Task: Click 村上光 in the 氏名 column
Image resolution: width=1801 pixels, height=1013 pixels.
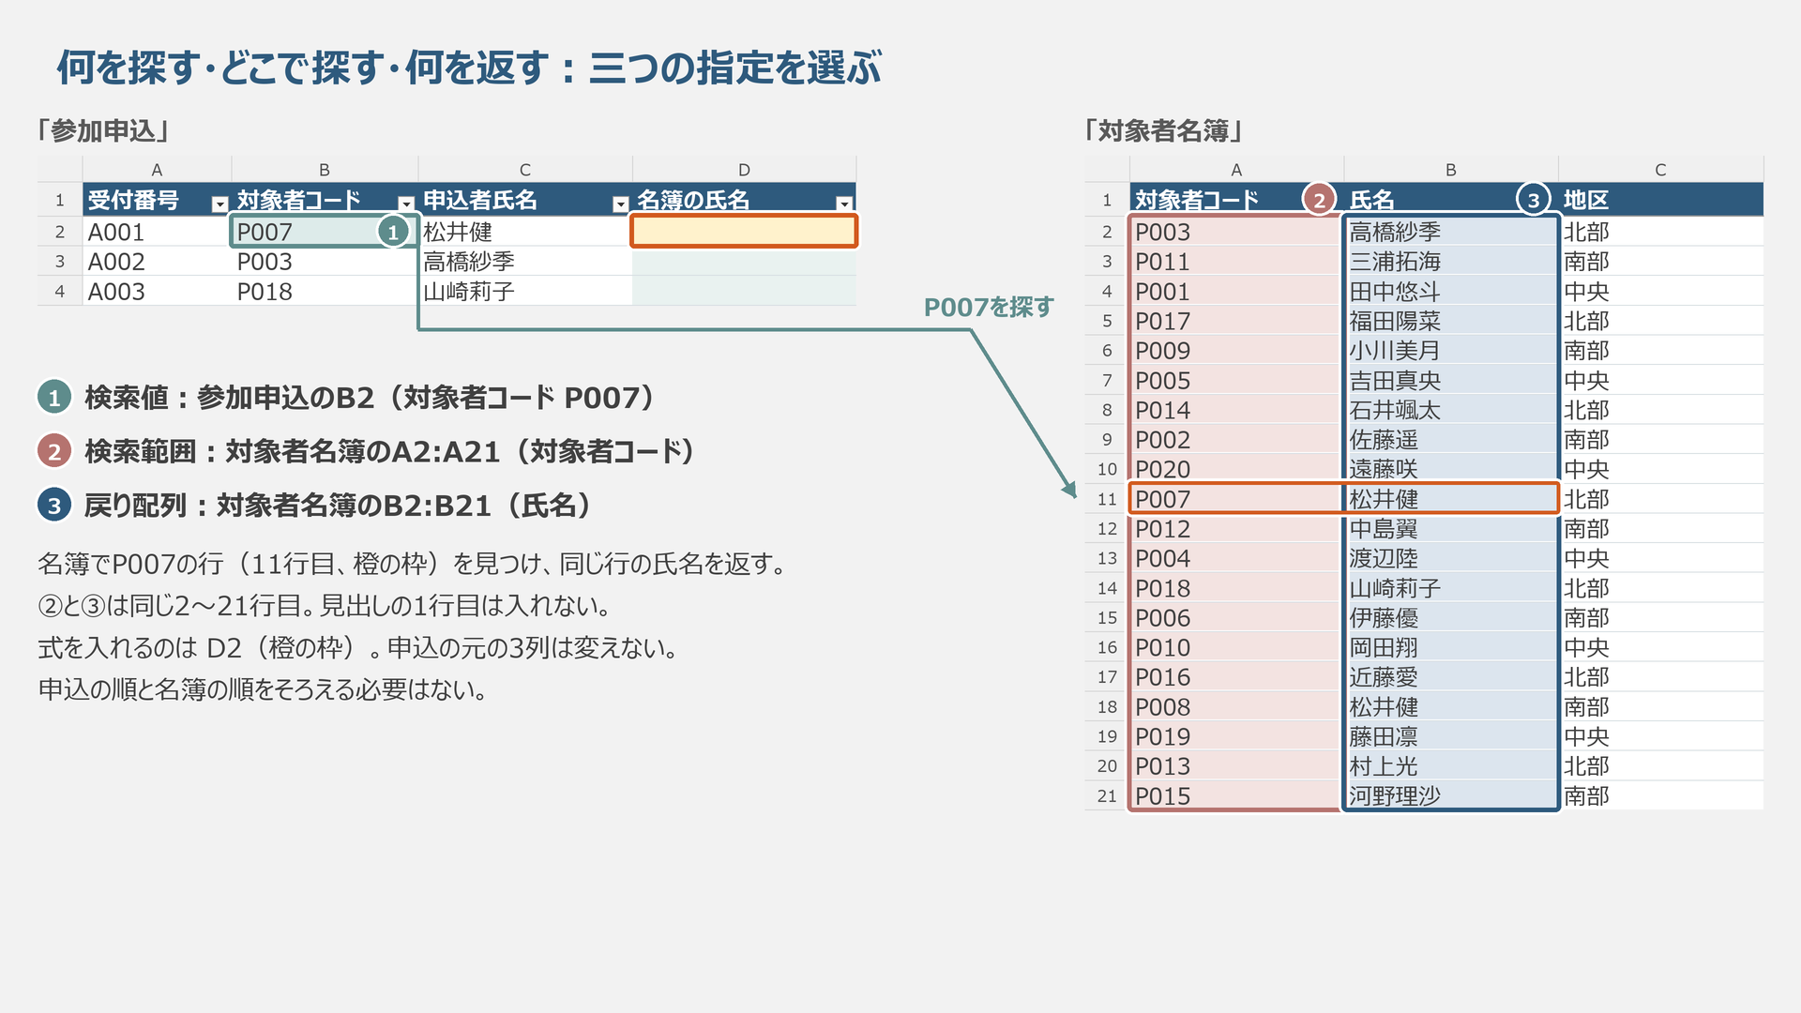Action: click(x=1450, y=766)
